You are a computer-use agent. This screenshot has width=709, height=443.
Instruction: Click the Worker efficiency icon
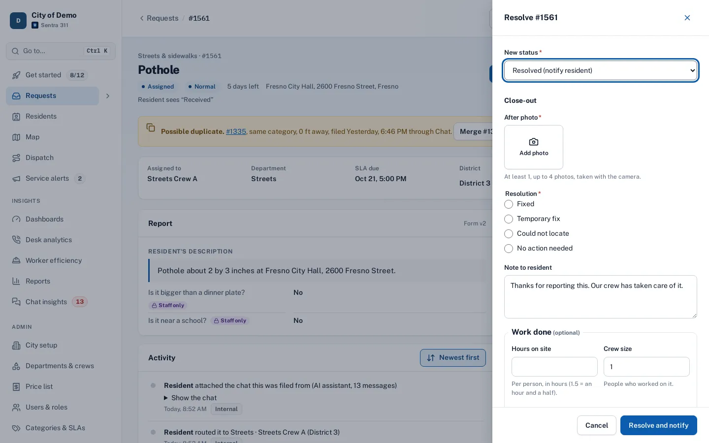click(x=16, y=260)
